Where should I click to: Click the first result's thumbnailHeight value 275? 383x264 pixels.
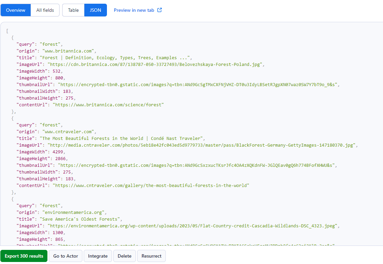(69, 98)
